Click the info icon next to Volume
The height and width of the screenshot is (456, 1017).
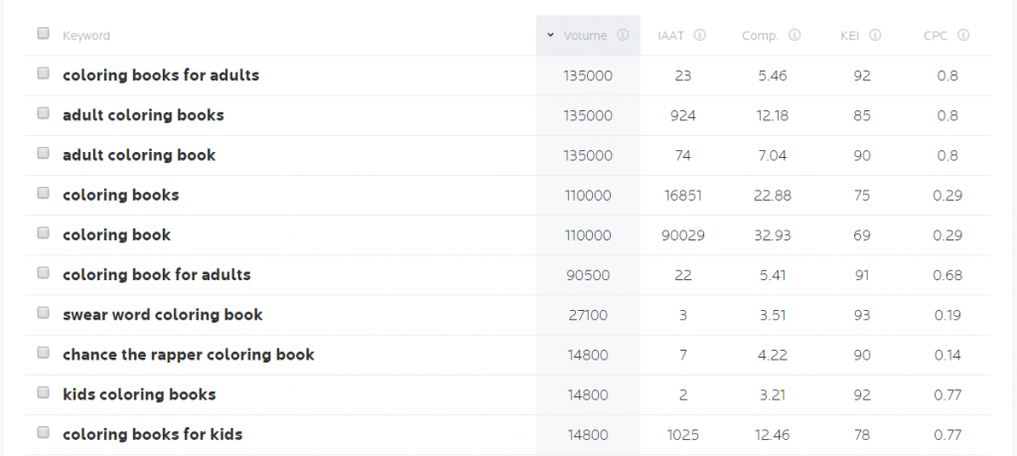[623, 35]
